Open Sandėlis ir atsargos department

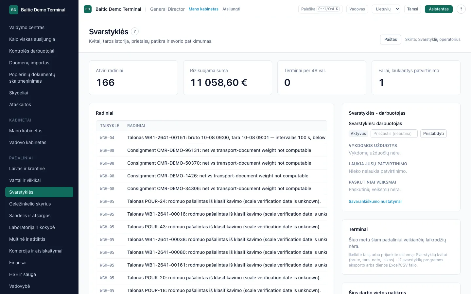[x=39, y=216]
